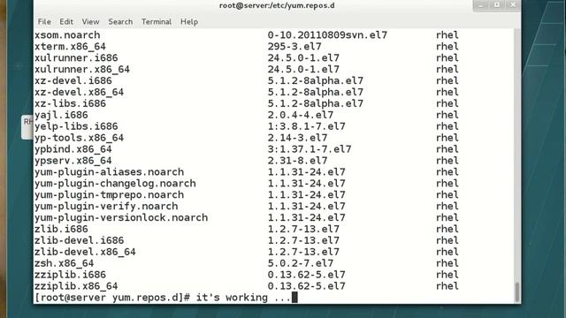Open the Terminal menu

[x=157, y=21]
